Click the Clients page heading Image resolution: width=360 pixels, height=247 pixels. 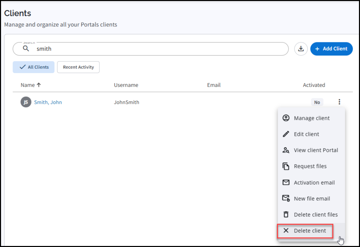pos(18,13)
